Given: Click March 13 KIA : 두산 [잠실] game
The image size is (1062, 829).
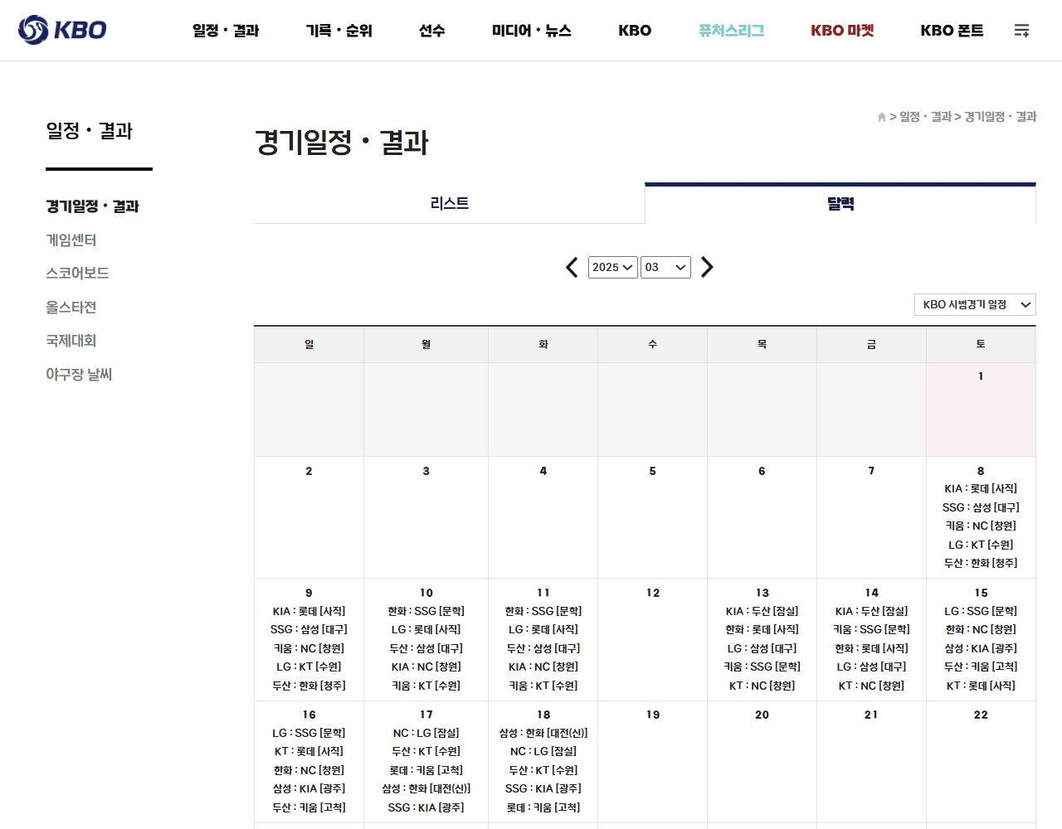Looking at the screenshot, I should (762, 611).
